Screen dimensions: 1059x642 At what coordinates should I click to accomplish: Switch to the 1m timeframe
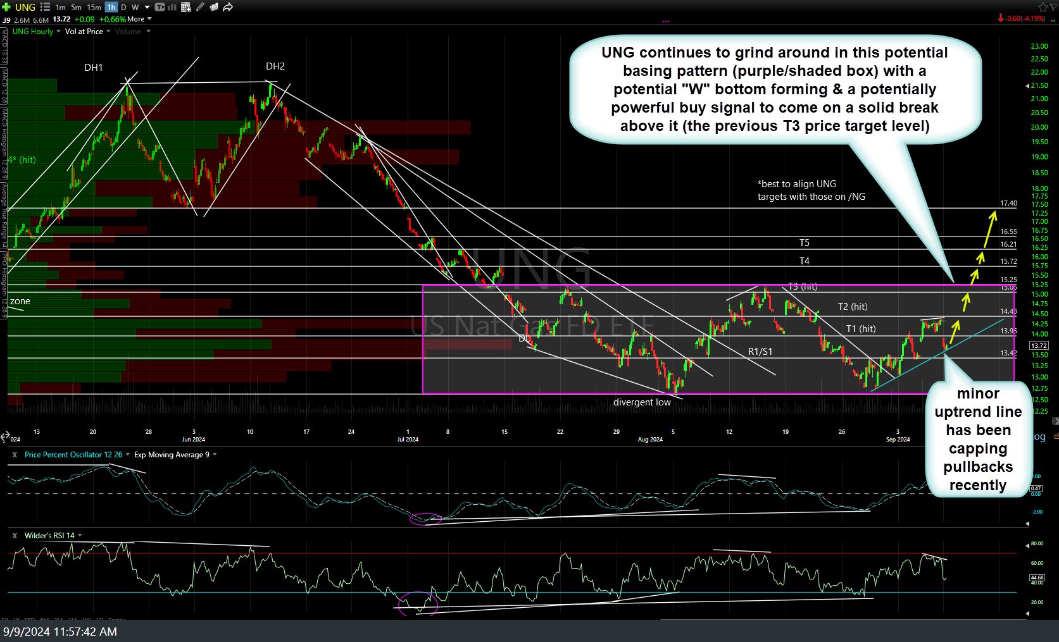coord(60,7)
